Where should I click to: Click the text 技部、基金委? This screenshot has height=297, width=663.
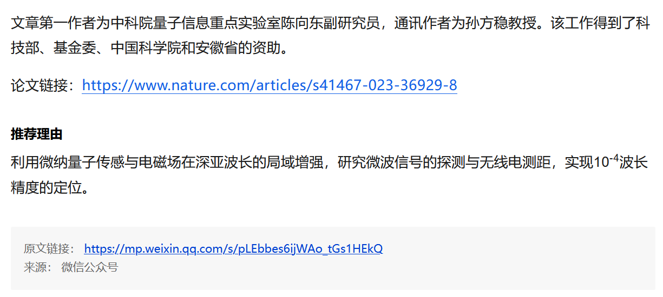pos(53,49)
